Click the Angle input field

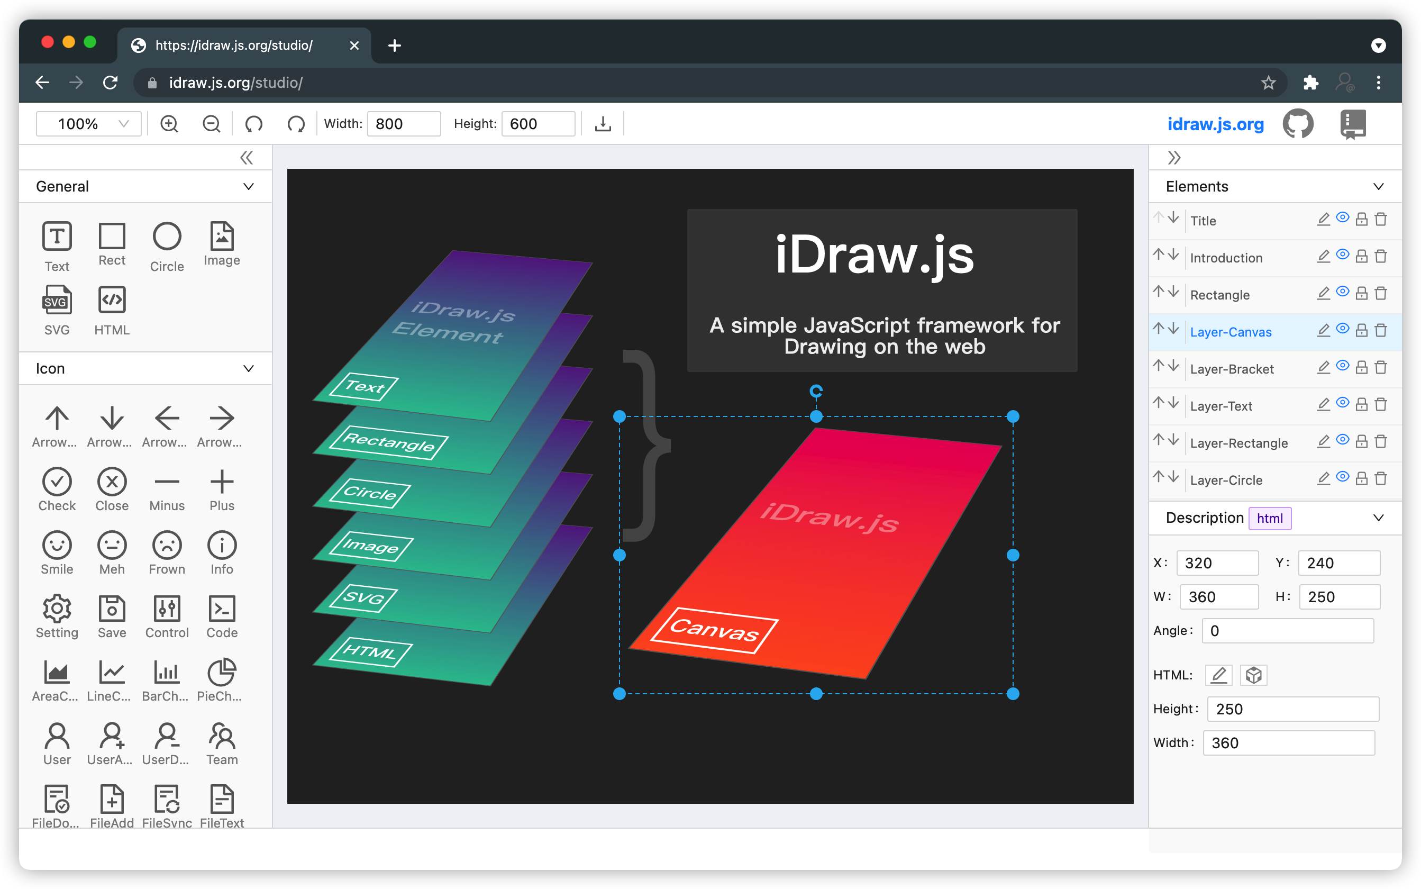click(1288, 631)
